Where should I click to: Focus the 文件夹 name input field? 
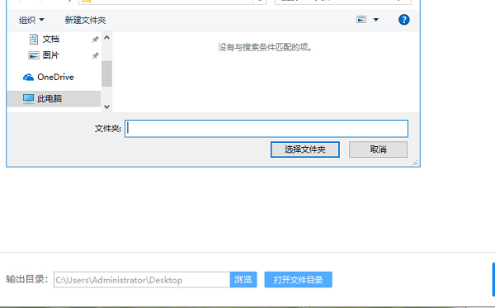[x=266, y=129]
